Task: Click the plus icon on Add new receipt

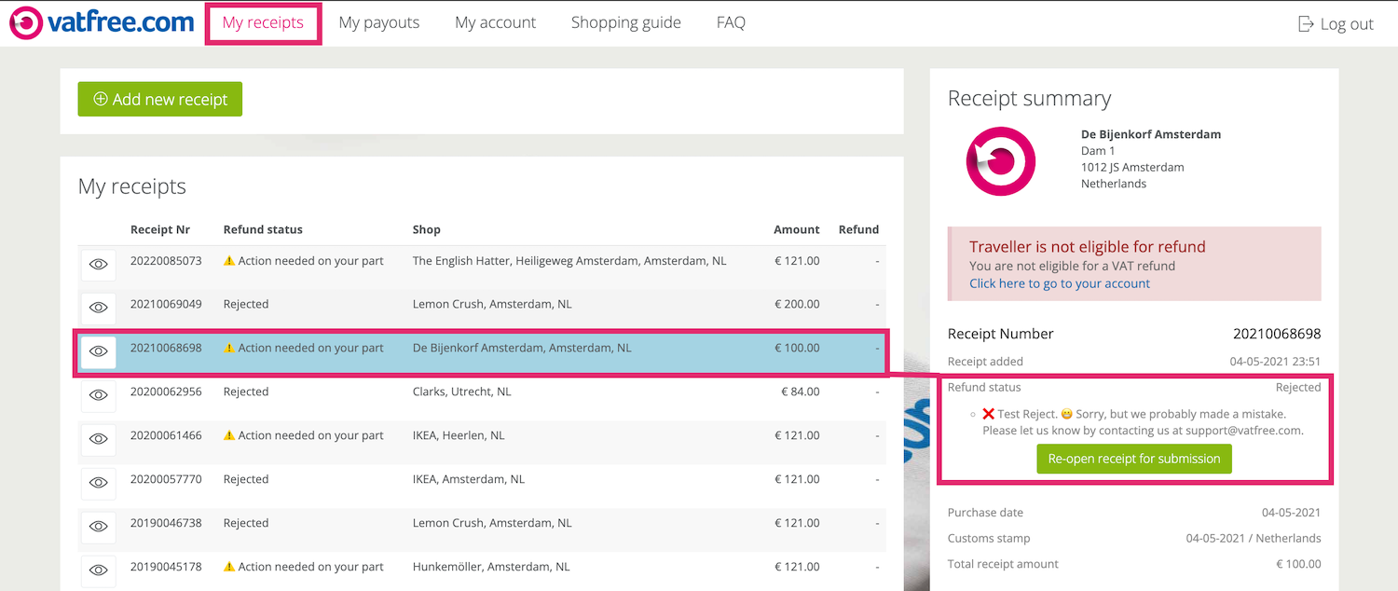Action: 101,99
